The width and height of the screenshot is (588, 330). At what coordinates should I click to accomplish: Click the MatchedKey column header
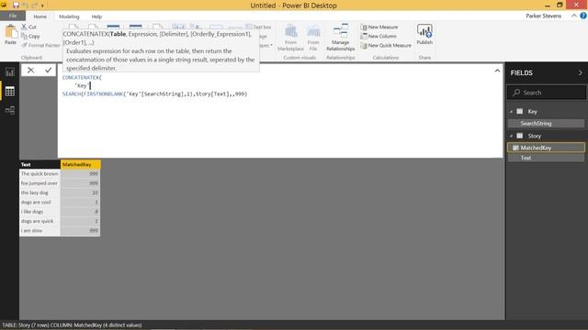(80, 164)
